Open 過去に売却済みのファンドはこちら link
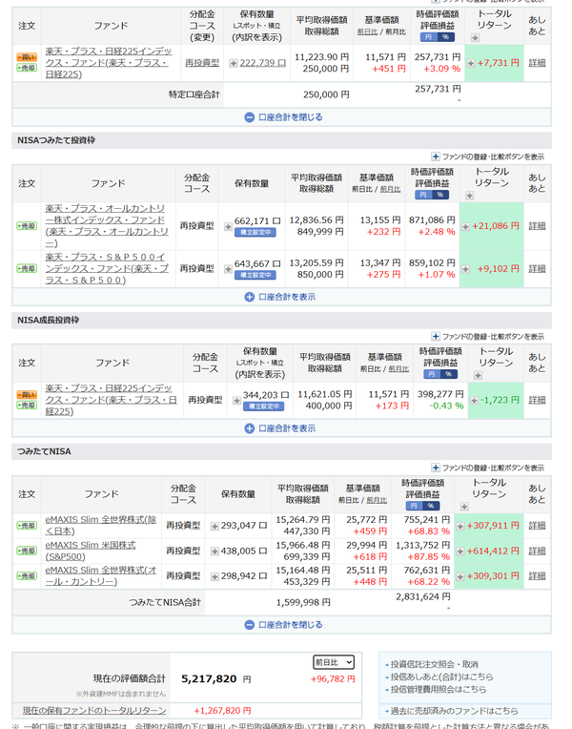This screenshot has width=572, height=729. 454,711
